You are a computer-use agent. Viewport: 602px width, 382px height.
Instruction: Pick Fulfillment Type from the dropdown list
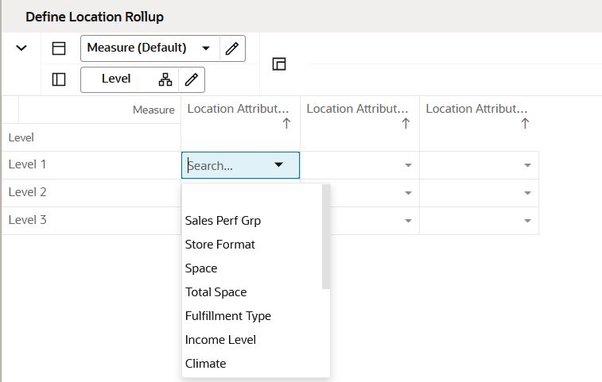click(228, 316)
